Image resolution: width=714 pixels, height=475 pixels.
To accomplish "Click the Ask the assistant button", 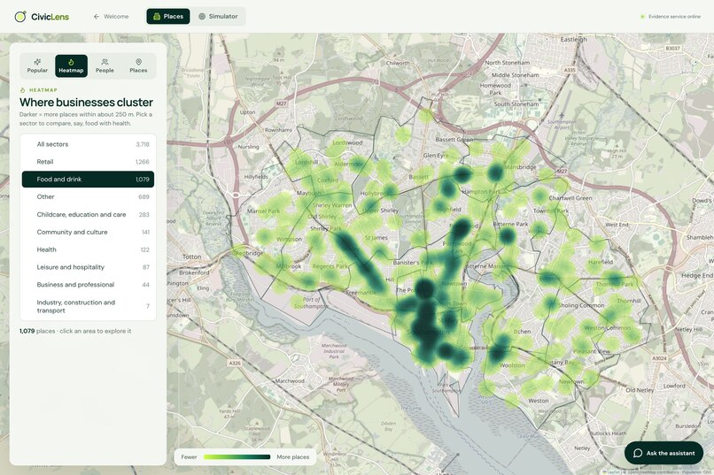I will click(x=664, y=453).
